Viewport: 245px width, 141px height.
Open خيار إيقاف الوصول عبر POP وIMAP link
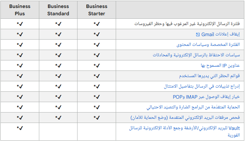pyautogui.click(x=206, y=97)
